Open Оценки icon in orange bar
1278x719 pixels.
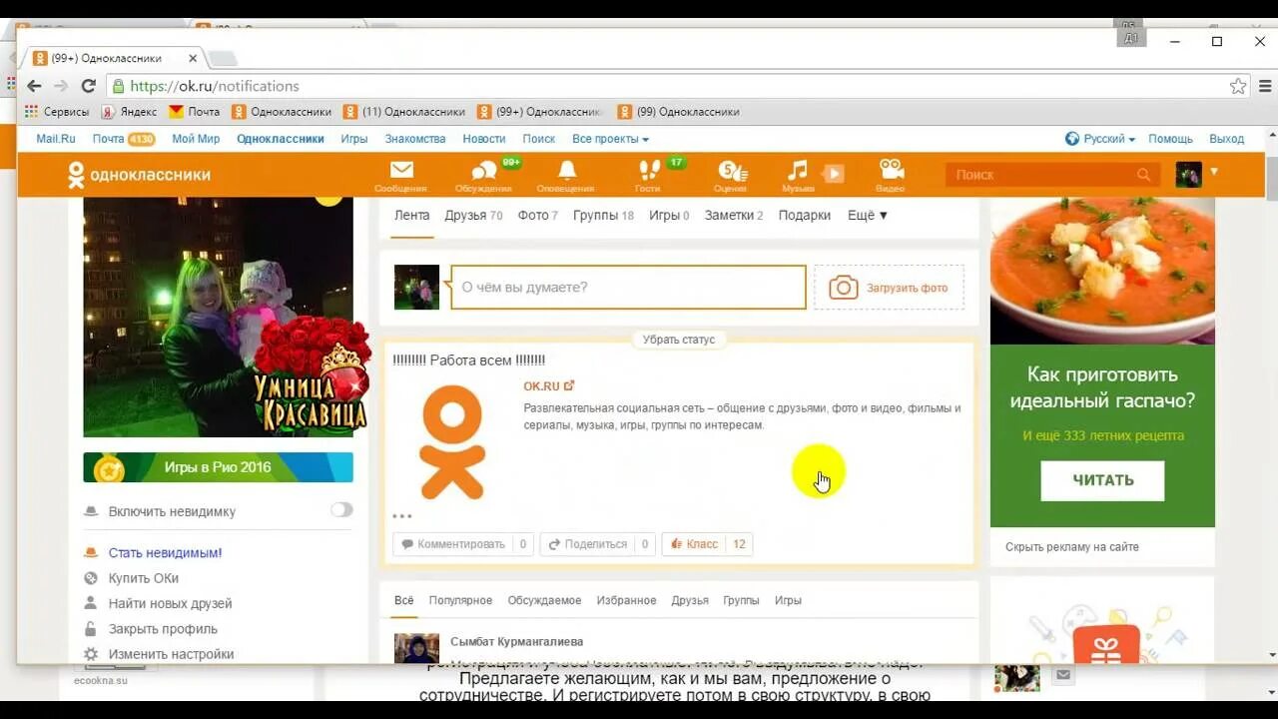pos(732,171)
